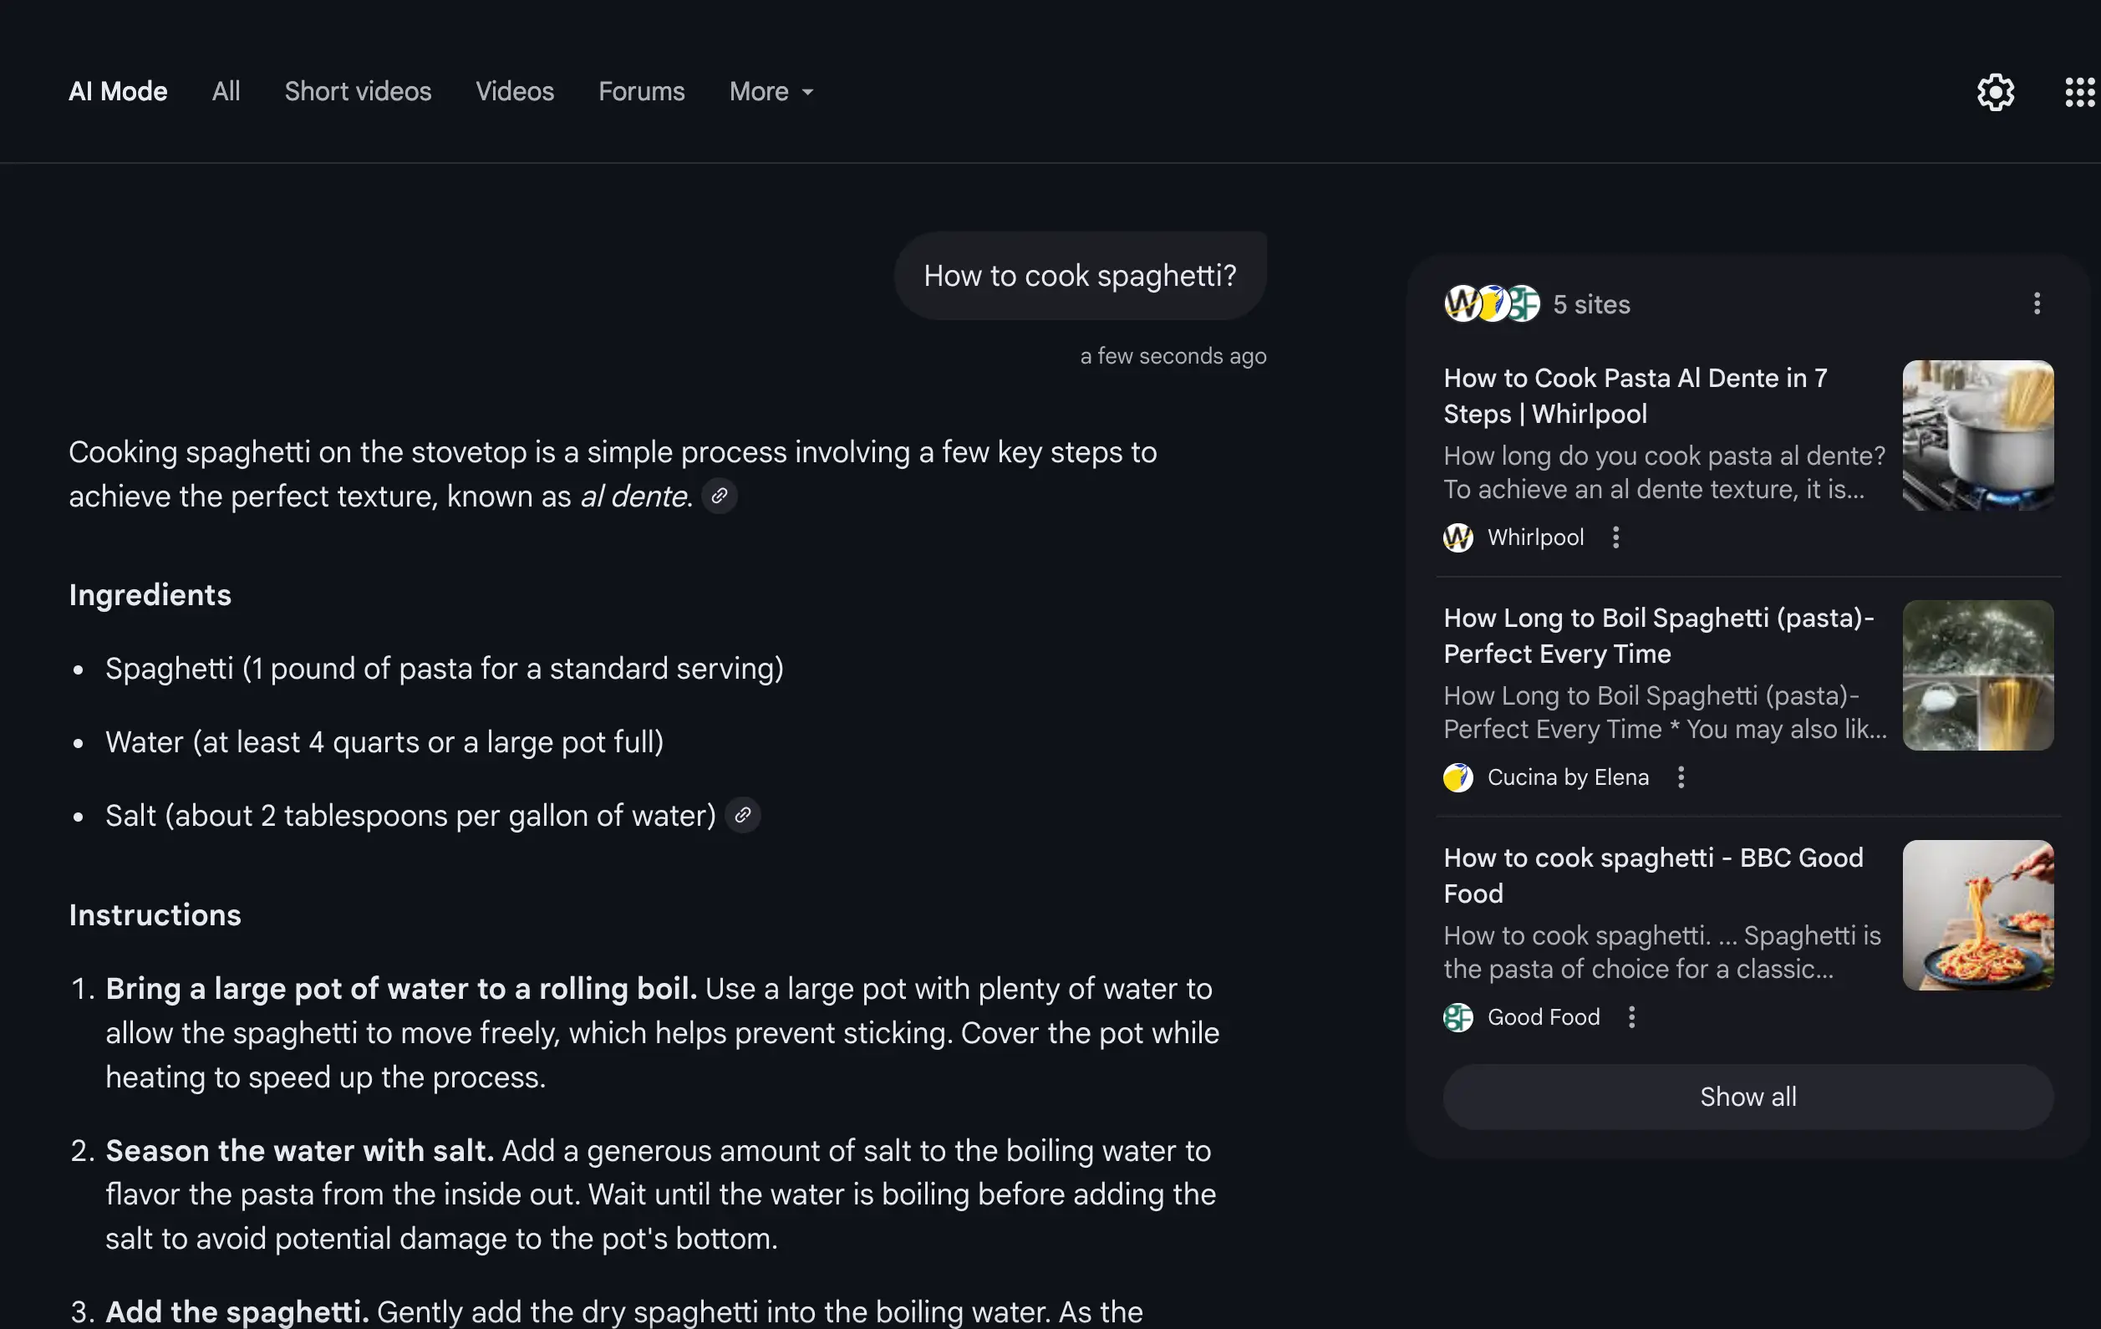Open Whirlpool Pasta Al Dente article link

pos(1634,395)
